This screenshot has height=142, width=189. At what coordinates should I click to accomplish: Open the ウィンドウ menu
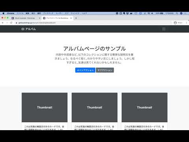pyautogui.click(x=75, y=13)
